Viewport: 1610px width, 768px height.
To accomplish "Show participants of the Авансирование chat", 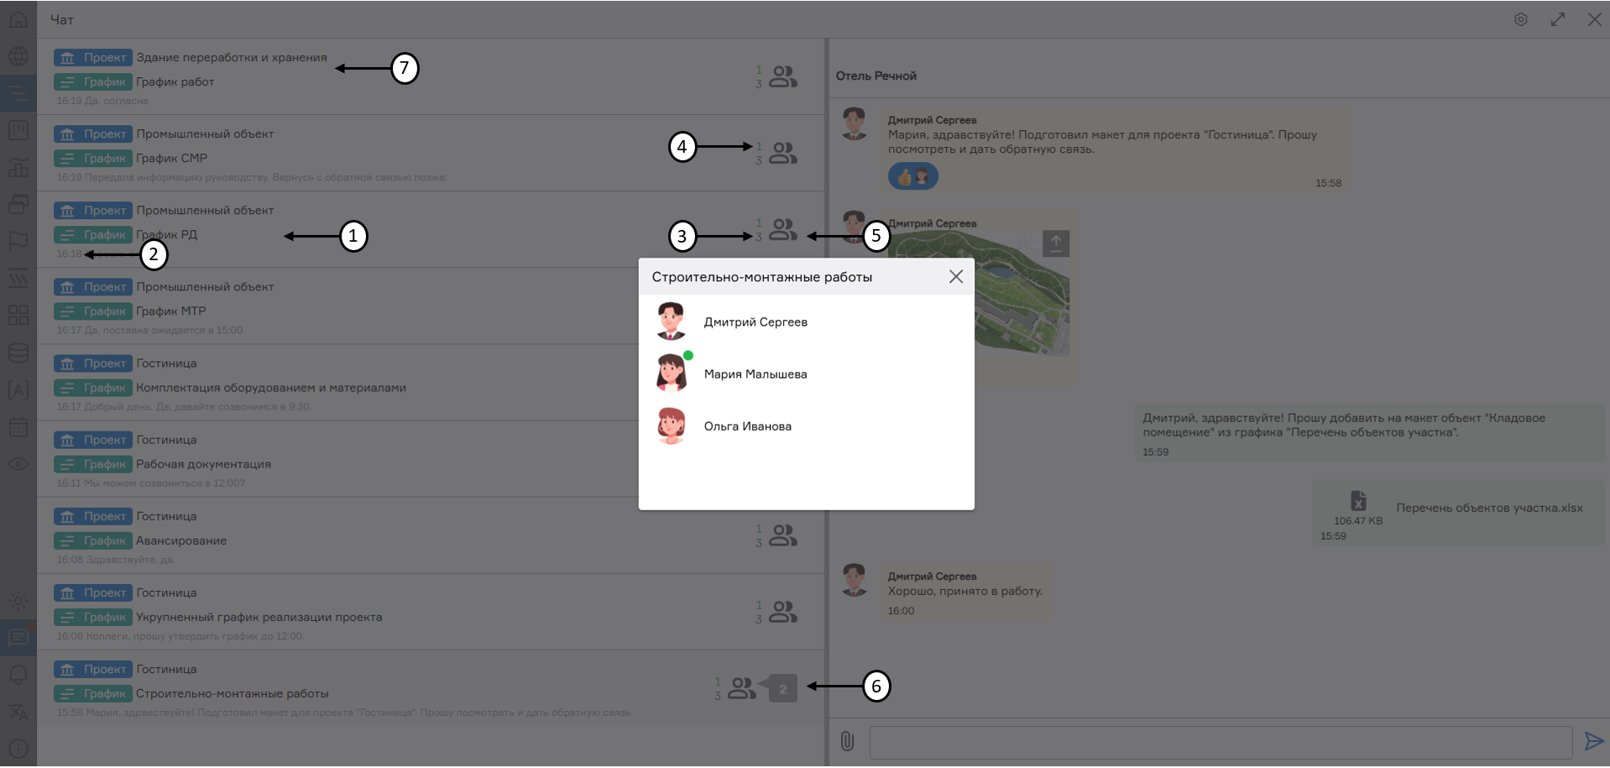I will [783, 536].
